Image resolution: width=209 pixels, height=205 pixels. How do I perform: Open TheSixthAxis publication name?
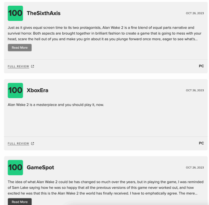coord(44,13)
